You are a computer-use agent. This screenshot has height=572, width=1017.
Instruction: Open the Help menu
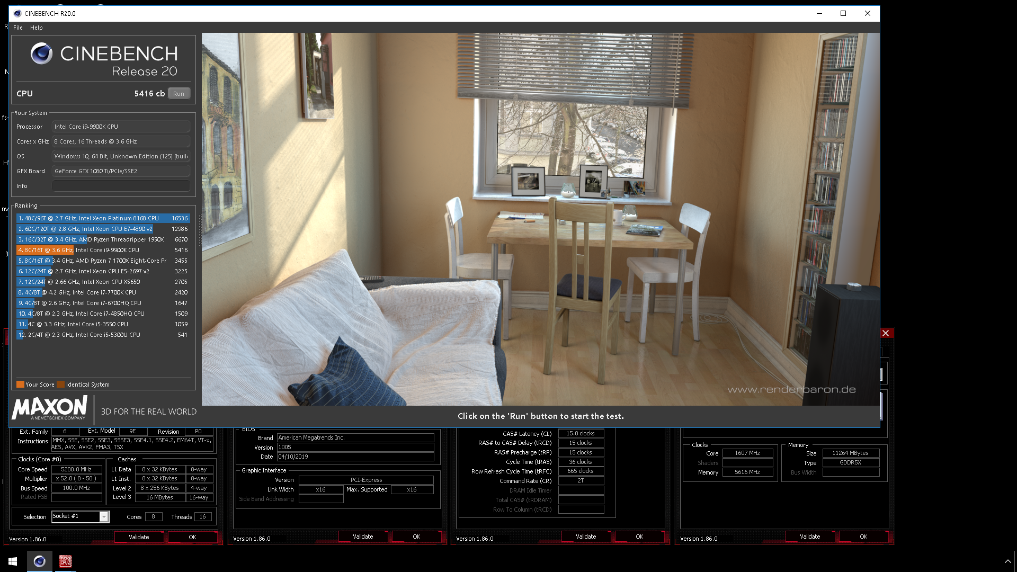[36, 28]
